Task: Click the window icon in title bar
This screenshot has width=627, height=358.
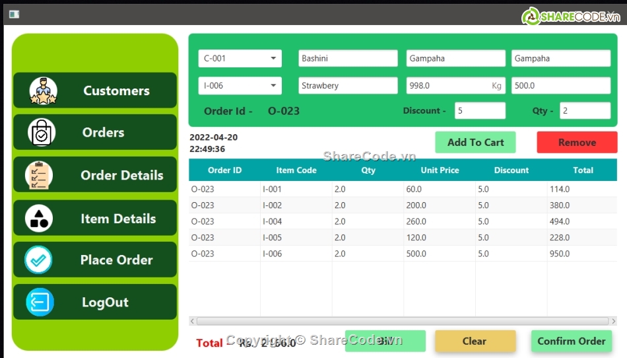Action: [x=14, y=14]
